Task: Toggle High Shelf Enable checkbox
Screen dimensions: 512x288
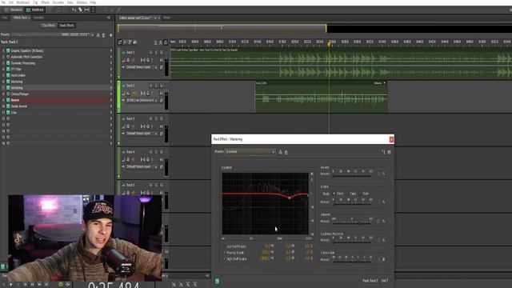Action: (225, 259)
